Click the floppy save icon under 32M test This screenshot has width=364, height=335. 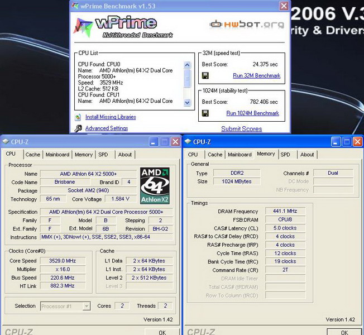click(205, 75)
